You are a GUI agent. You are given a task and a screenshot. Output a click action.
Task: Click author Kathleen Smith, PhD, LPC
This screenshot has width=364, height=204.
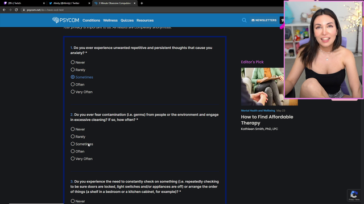[x=259, y=129]
